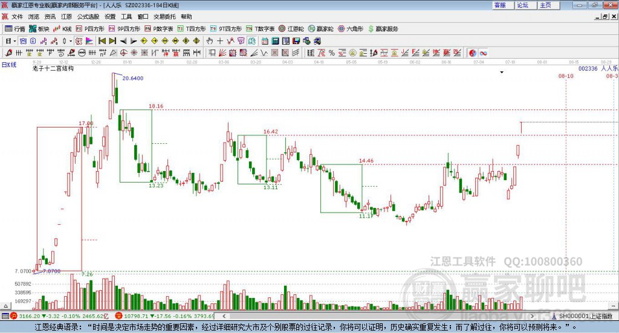
Task: Click the 沪 index value 3166.20
Action: [x=29, y=316]
